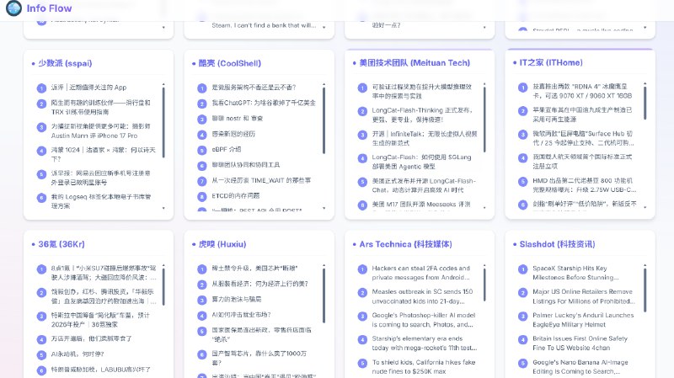Open the Ars Technica (科技媒体) header
The image size is (674, 378).
(x=405, y=244)
